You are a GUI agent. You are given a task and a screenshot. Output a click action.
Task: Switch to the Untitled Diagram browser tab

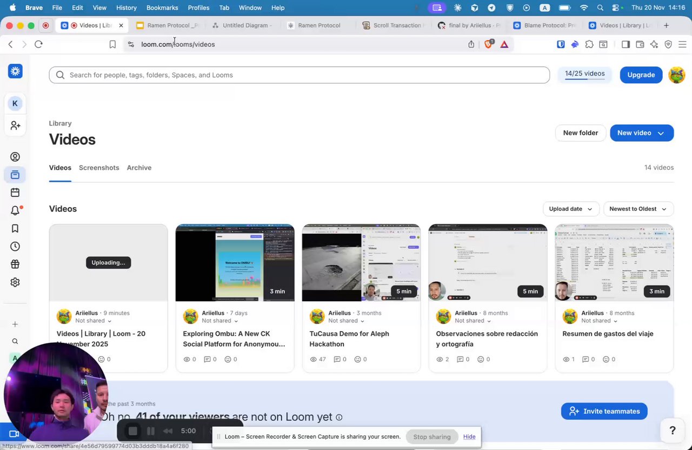click(x=243, y=25)
